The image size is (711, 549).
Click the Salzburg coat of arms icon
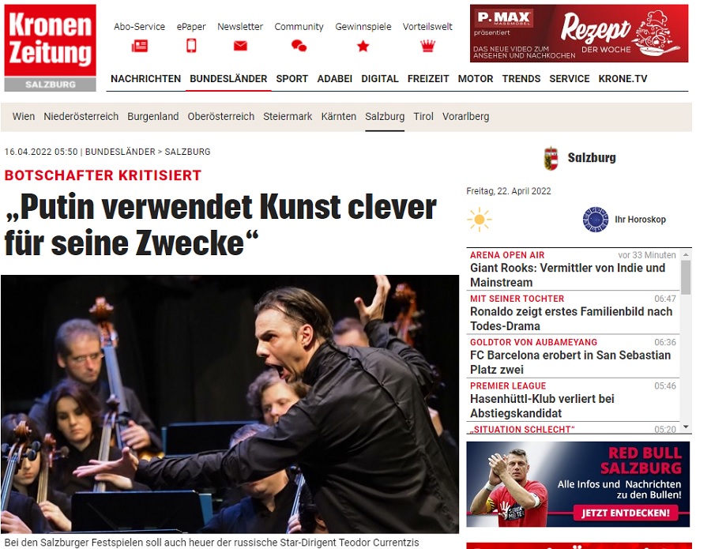pyautogui.click(x=551, y=158)
